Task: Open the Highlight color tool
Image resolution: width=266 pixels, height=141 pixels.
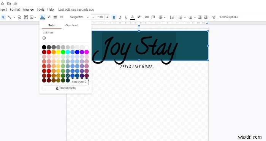Action: (139, 17)
